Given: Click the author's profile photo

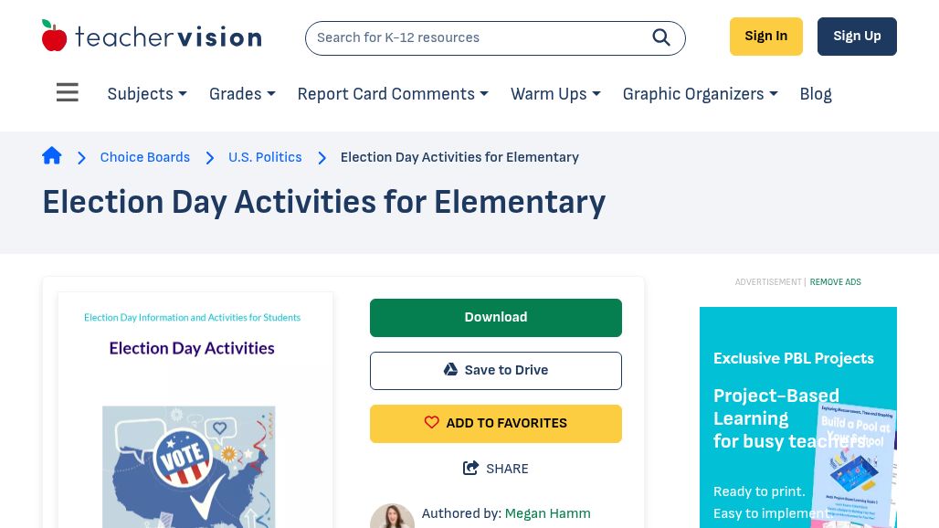Looking at the screenshot, I should (x=392, y=516).
